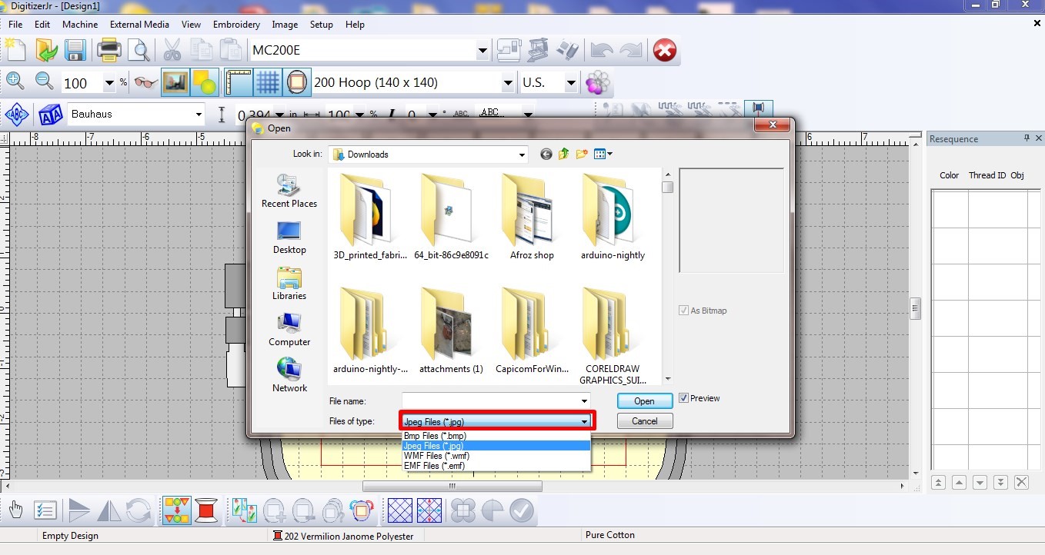Click the Zoom In magnifier
The width and height of the screenshot is (1045, 555).
pyautogui.click(x=15, y=81)
